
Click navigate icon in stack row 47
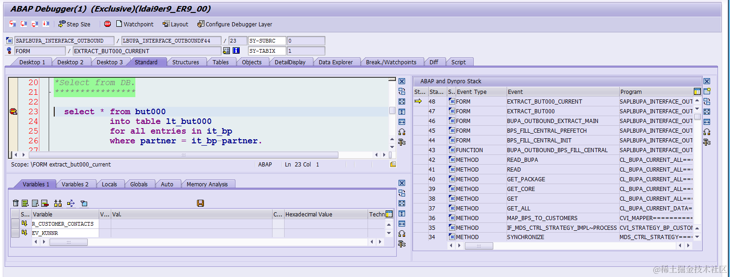(x=452, y=111)
